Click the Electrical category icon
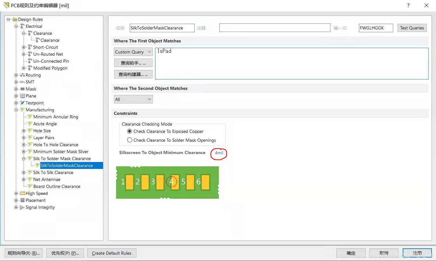Viewport: 436px width, 261px height. 23,26
